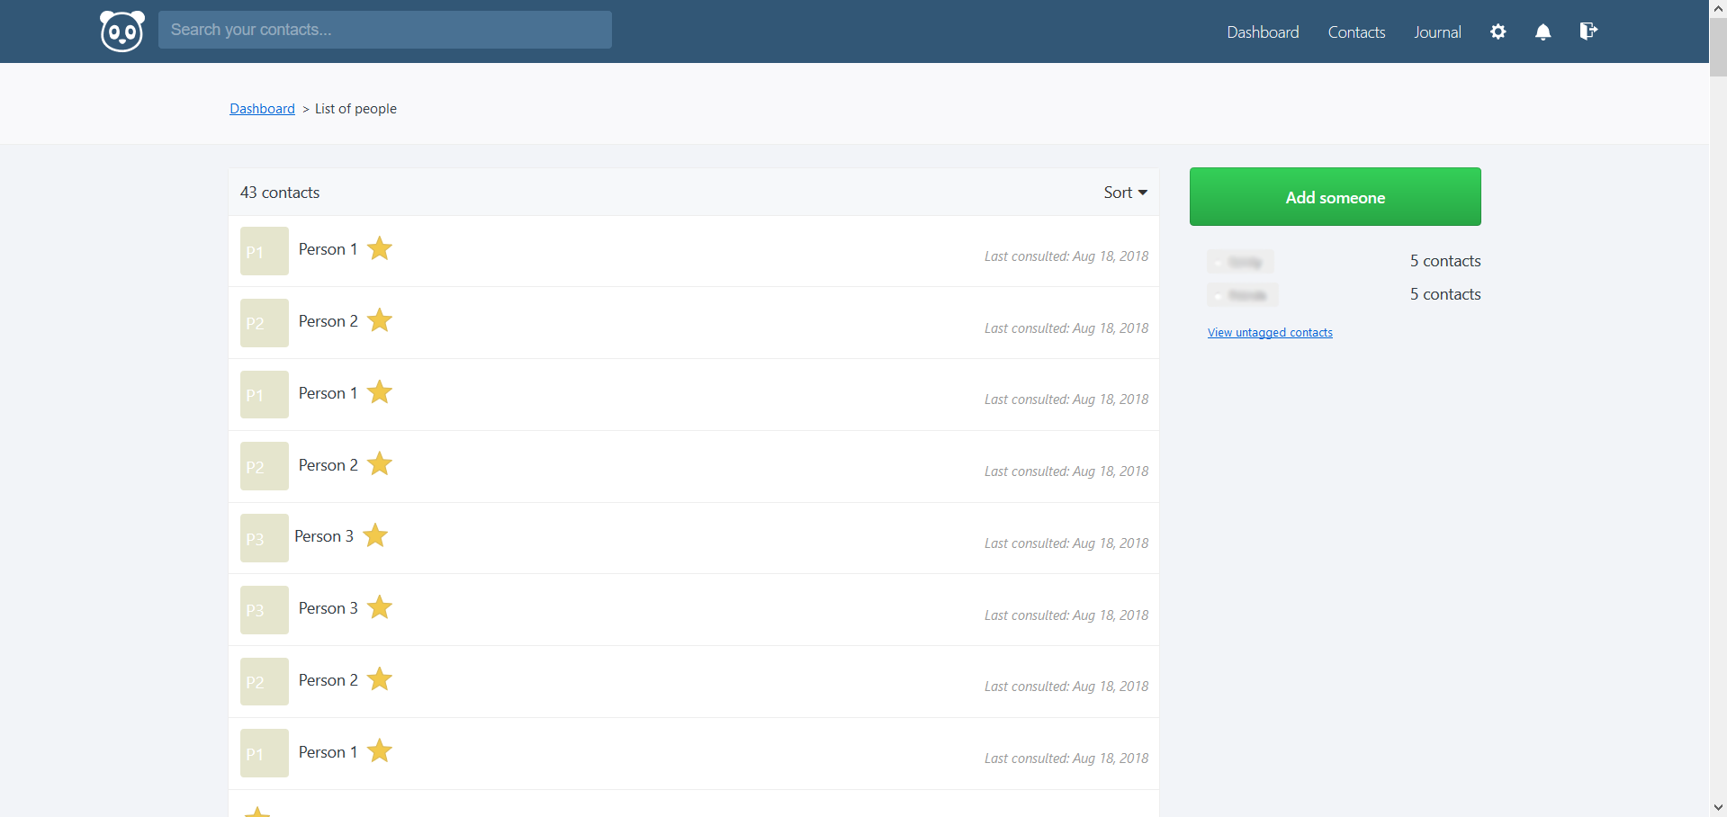Screen dimensions: 1727x817
Task: Click P1 avatar of topmost Person 1
Action: [265, 251]
